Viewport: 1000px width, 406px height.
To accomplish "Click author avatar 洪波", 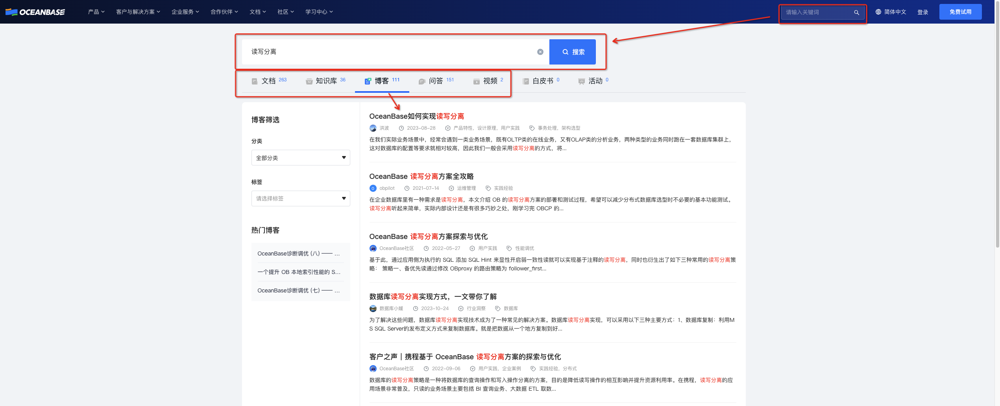I will 373,128.
